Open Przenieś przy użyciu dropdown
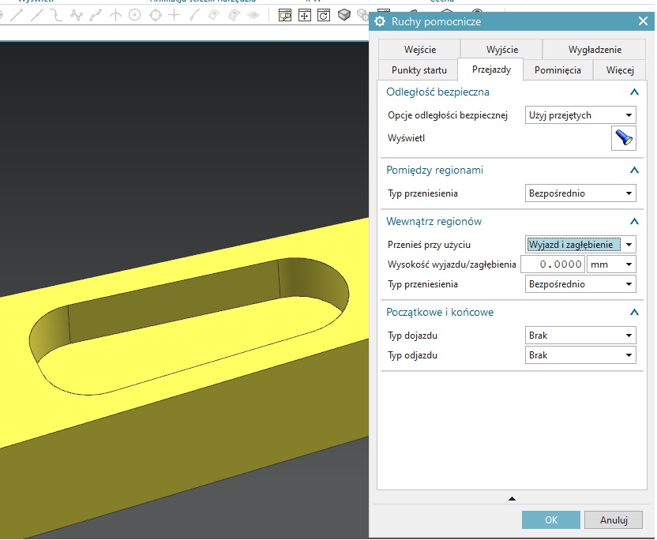The height and width of the screenshot is (540, 657). [x=580, y=245]
